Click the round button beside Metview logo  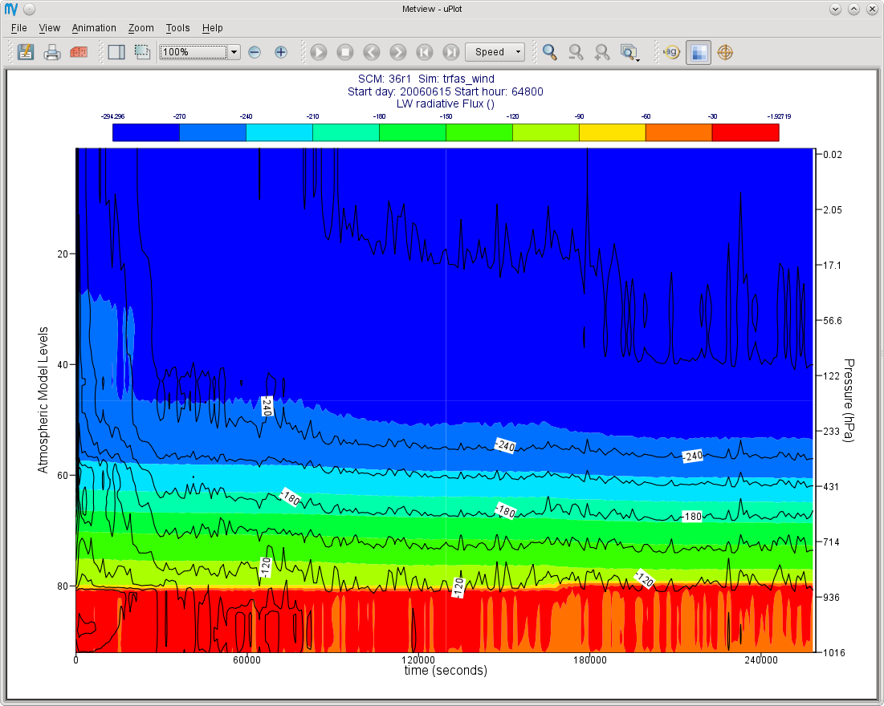(30, 9)
